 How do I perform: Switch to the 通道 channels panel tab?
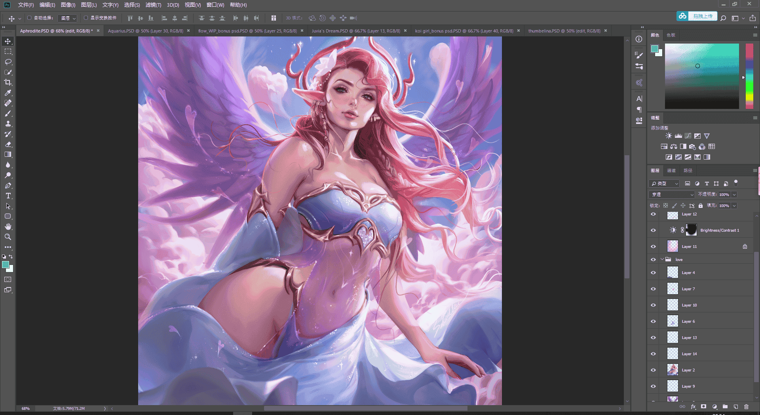[671, 170]
